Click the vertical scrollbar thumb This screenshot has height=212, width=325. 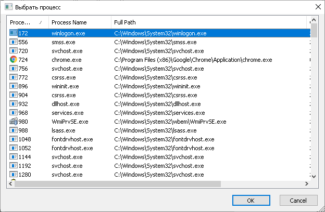click(314, 31)
